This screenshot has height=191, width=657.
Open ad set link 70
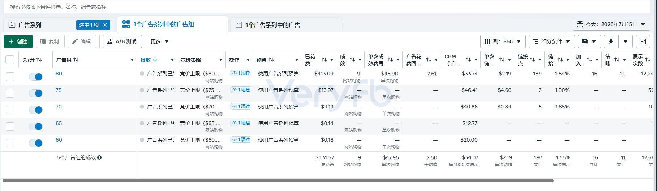[59, 107]
